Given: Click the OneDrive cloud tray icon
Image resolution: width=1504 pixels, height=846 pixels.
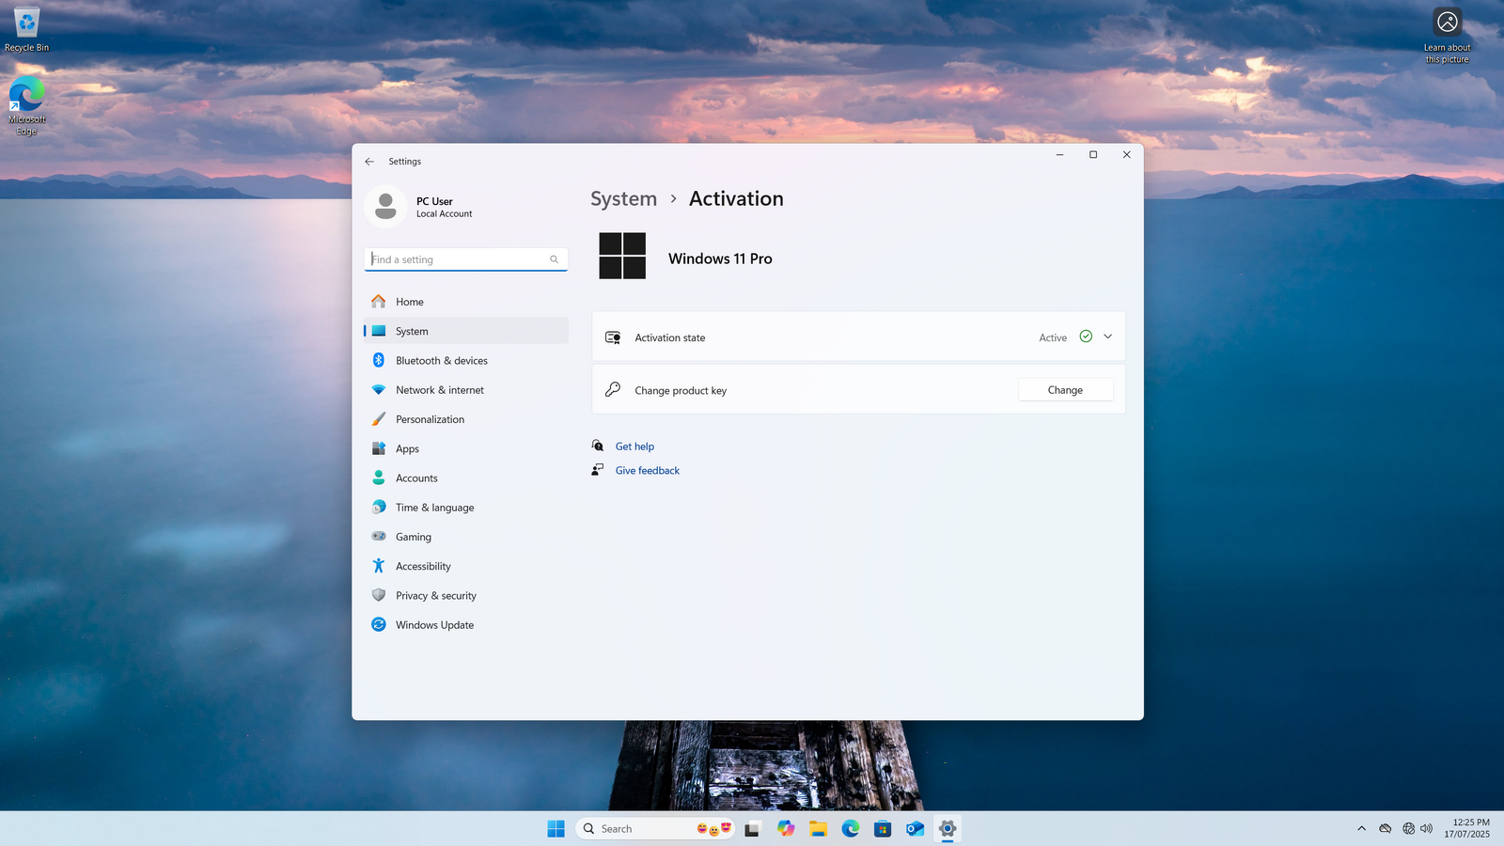Looking at the screenshot, I should pos(1385,828).
